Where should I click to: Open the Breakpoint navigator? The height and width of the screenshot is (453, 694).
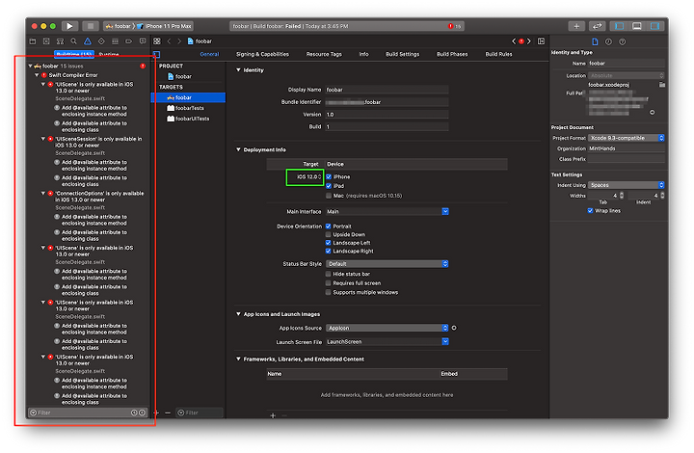point(129,41)
